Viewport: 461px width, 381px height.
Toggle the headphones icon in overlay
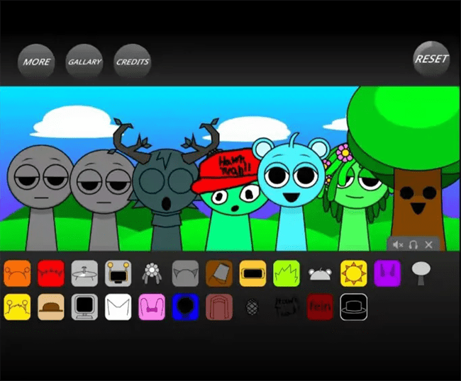(413, 244)
